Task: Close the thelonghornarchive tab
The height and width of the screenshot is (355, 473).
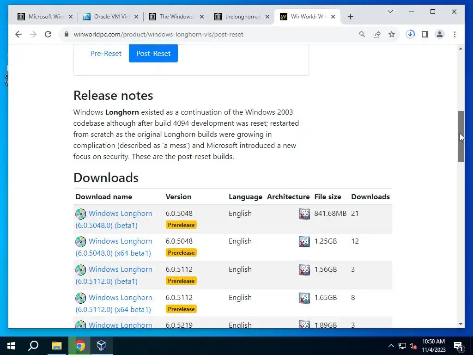Action: (x=267, y=17)
